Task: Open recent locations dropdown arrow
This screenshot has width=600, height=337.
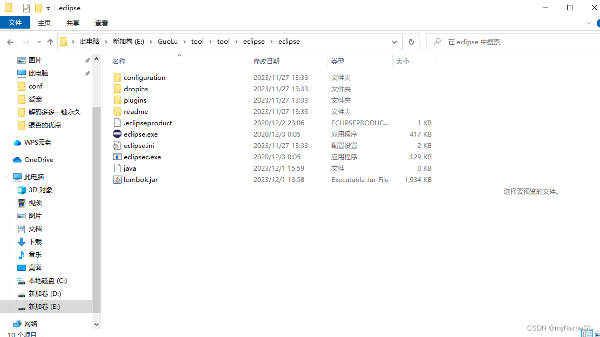Action: (39, 42)
